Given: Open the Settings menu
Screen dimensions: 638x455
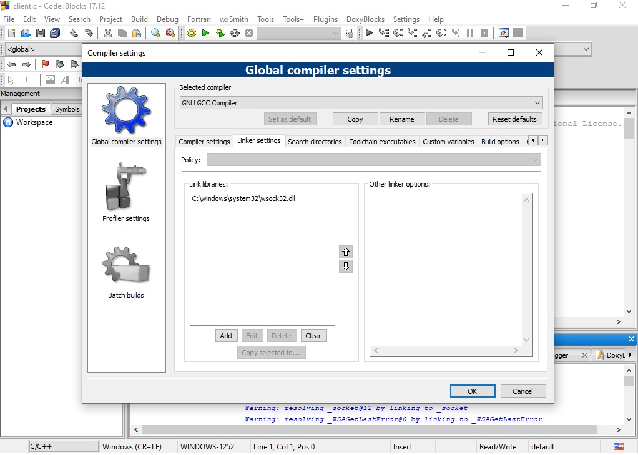Looking at the screenshot, I should 406,19.
